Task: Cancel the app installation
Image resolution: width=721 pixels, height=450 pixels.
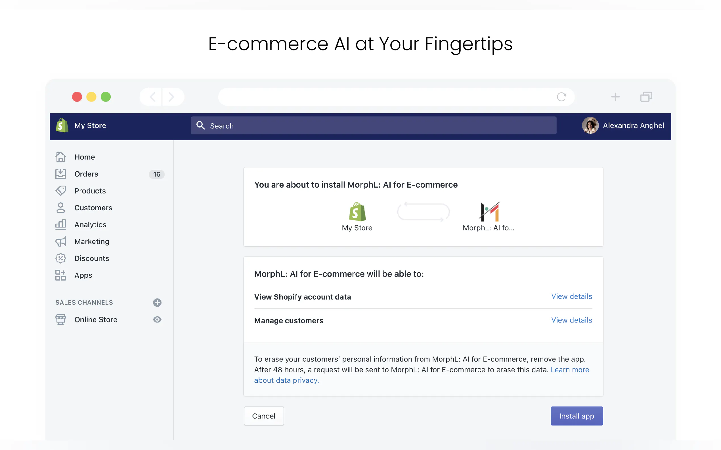Action: pyautogui.click(x=263, y=416)
